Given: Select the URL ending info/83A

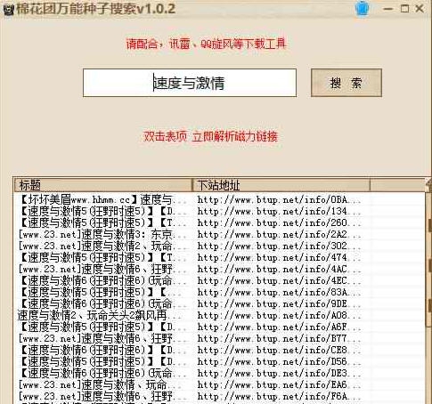Looking at the screenshot, I should (279, 292).
